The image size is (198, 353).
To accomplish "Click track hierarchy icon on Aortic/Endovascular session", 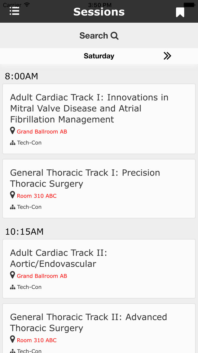I will pos(13,287).
